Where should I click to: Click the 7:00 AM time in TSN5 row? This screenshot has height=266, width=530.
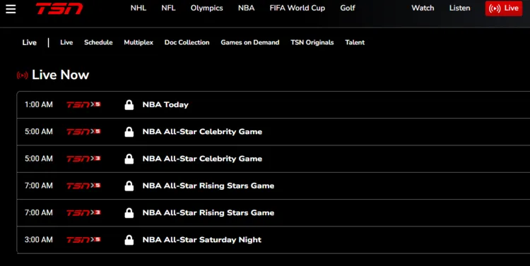click(39, 186)
